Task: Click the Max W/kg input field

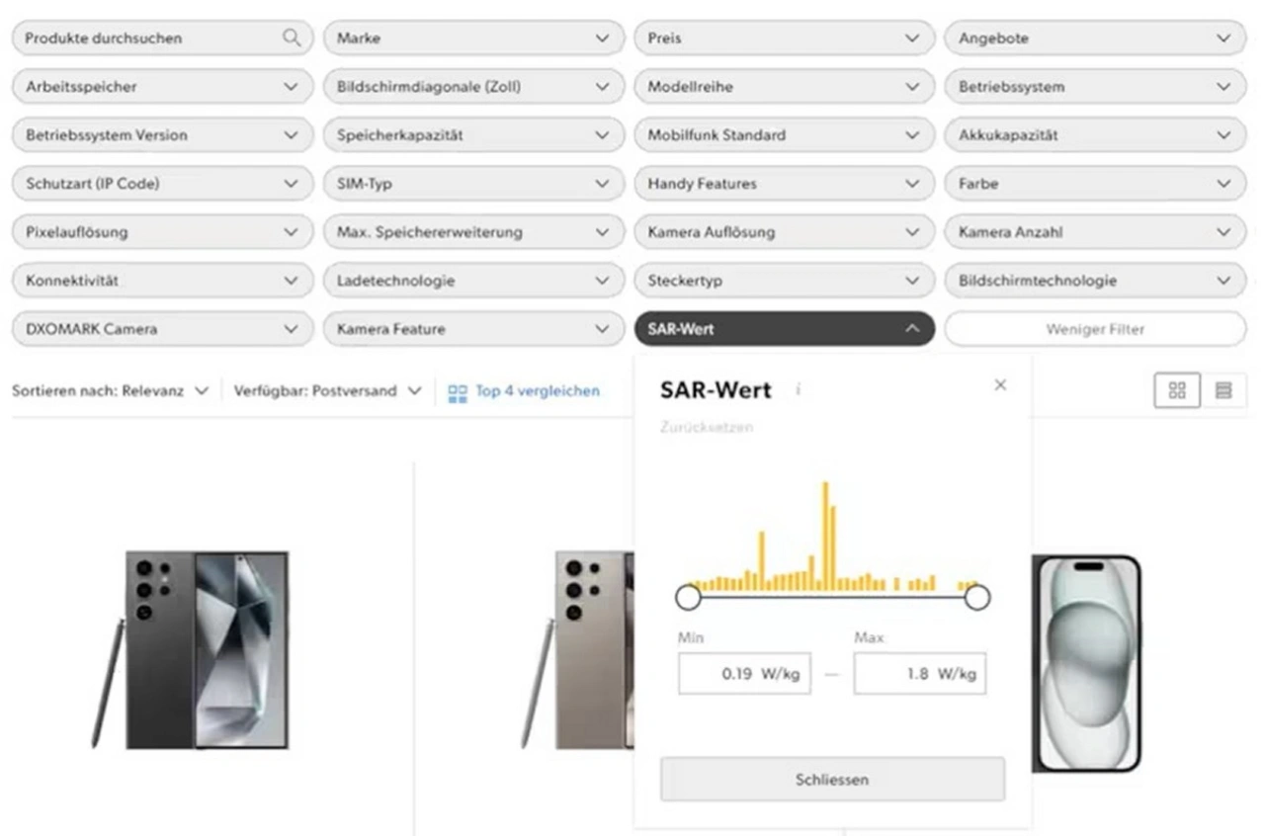Action: tap(919, 674)
